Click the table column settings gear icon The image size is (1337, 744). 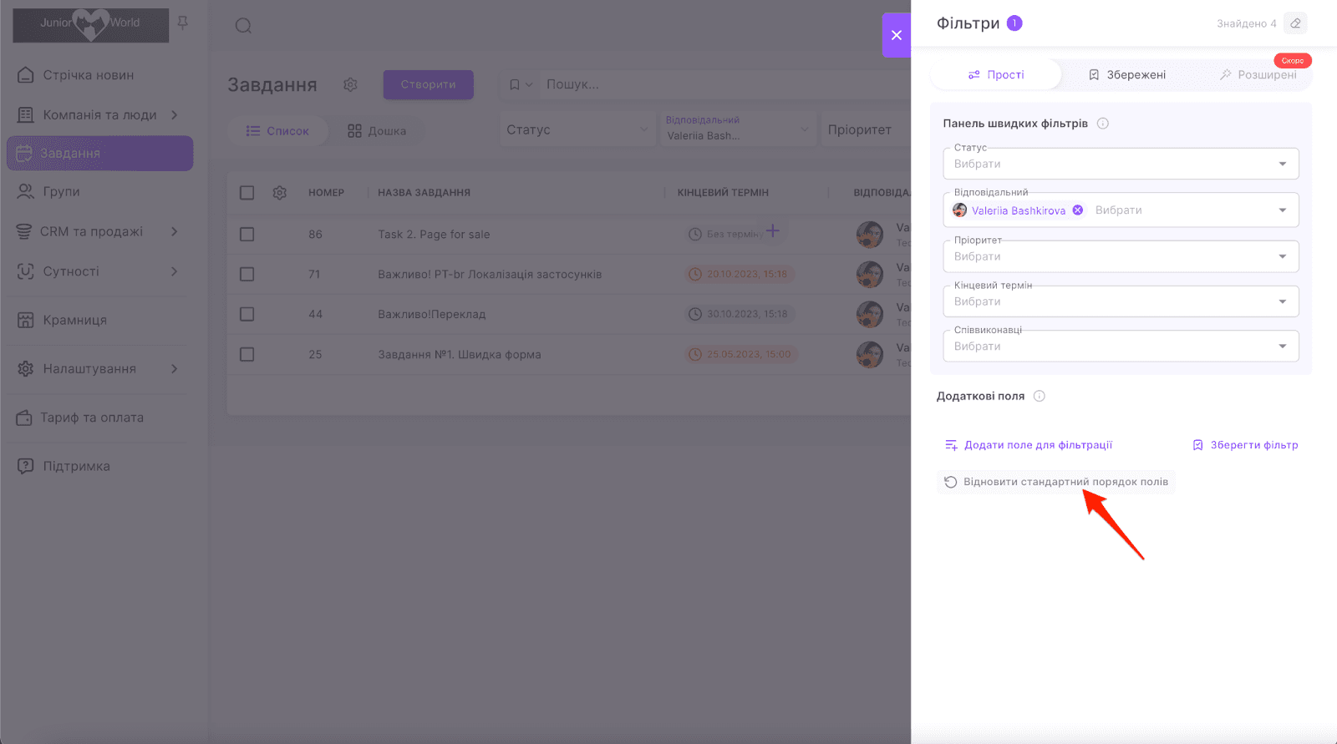(x=280, y=193)
